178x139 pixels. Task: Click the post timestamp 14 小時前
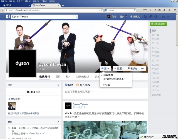[78, 108]
